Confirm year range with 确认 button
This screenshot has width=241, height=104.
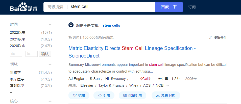click(45, 54)
